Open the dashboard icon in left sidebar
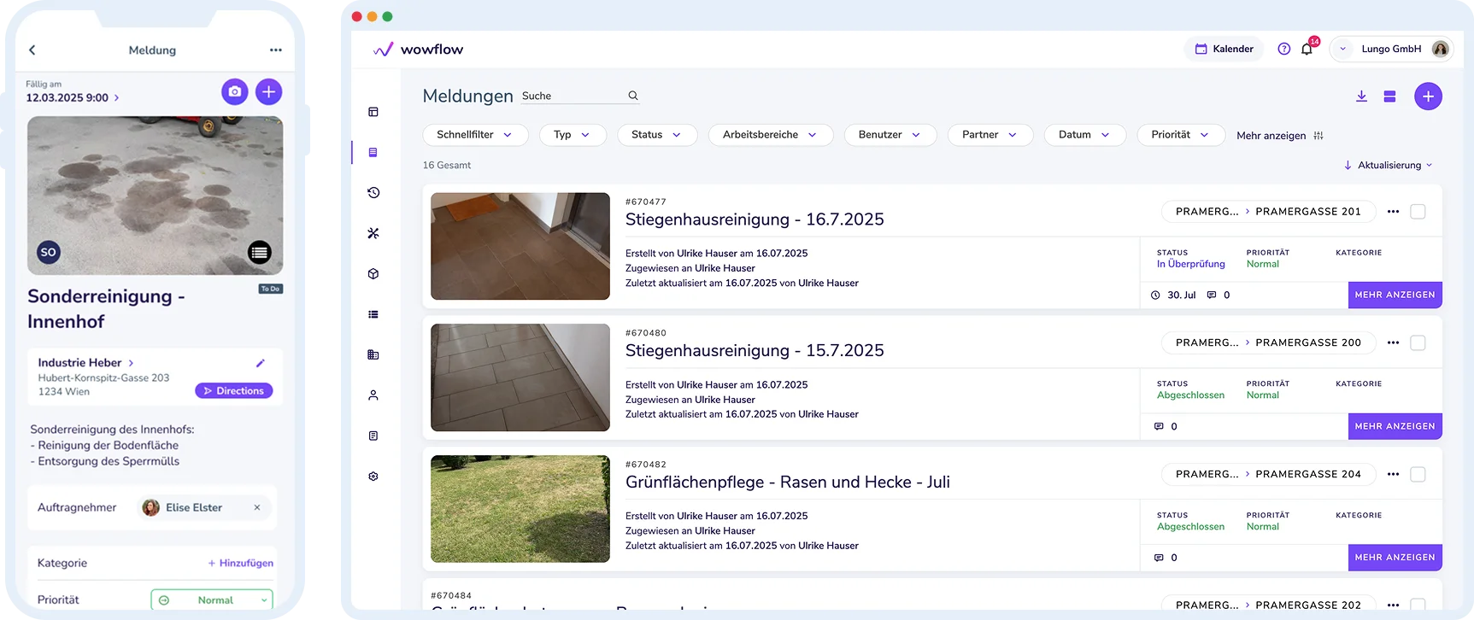Viewport: 1474px width, 620px height. pos(373,112)
